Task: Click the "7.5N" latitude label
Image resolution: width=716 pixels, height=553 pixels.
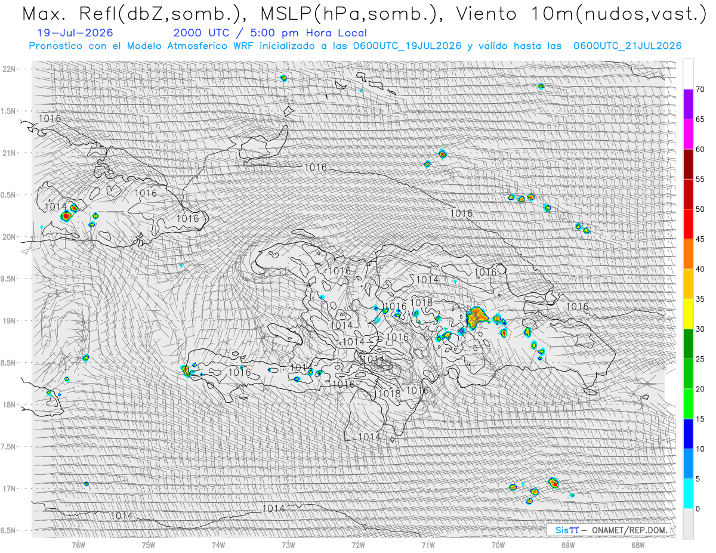Action: click(x=8, y=447)
